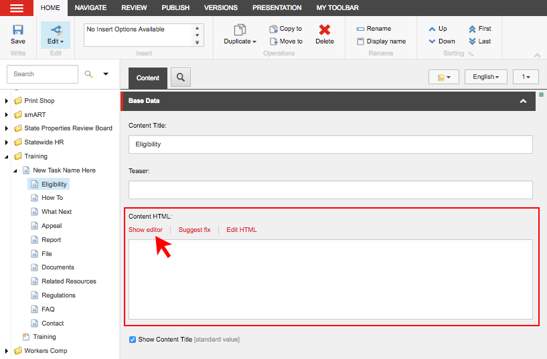This screenshot has width=547, height=359.
Task: Open the VERSIONS ribbon tab
Action: click(220, 8)
